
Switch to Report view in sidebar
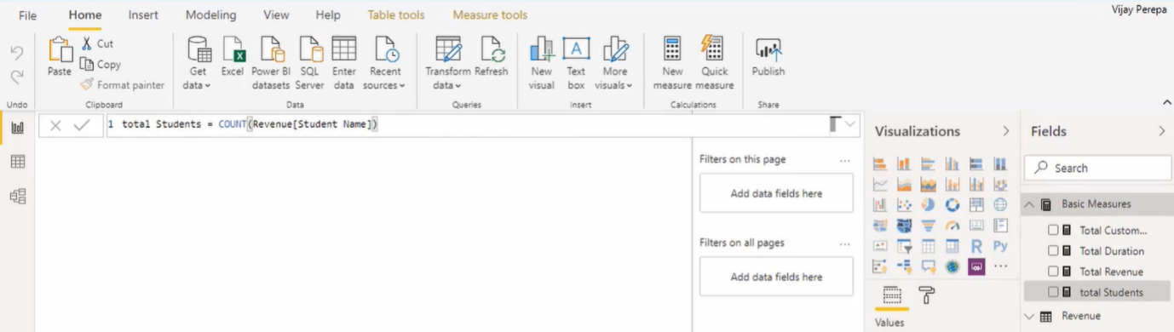(17, 128)
